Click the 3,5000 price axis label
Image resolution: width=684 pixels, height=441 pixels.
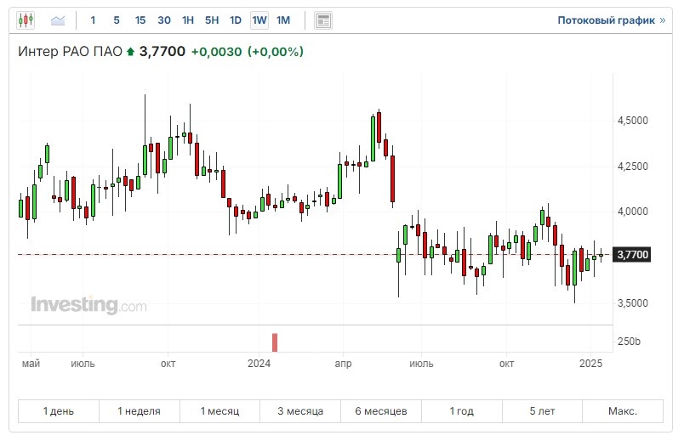[x=632, y=302]
